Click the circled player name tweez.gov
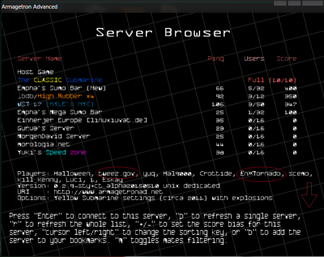This screenshot has height=257, width=324. pos(117,174)
